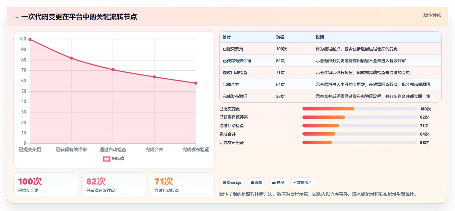
Task: Click the 64次 value beside progress bar
Action: pos(424,134)
